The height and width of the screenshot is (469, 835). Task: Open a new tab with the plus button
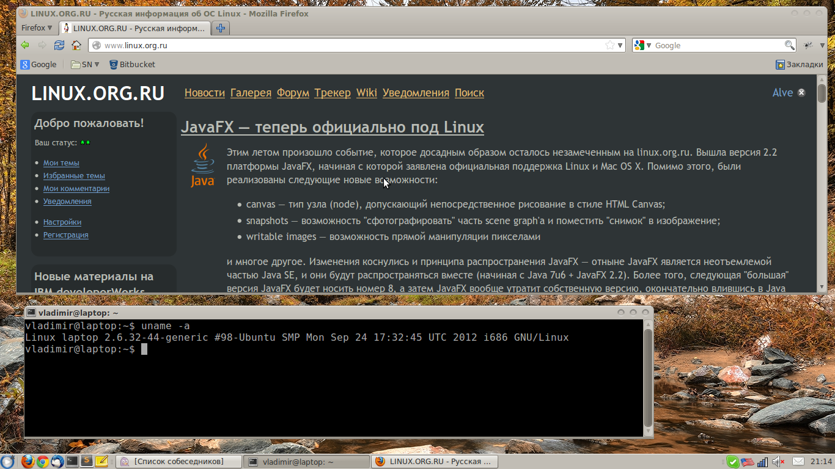point(221,28)
